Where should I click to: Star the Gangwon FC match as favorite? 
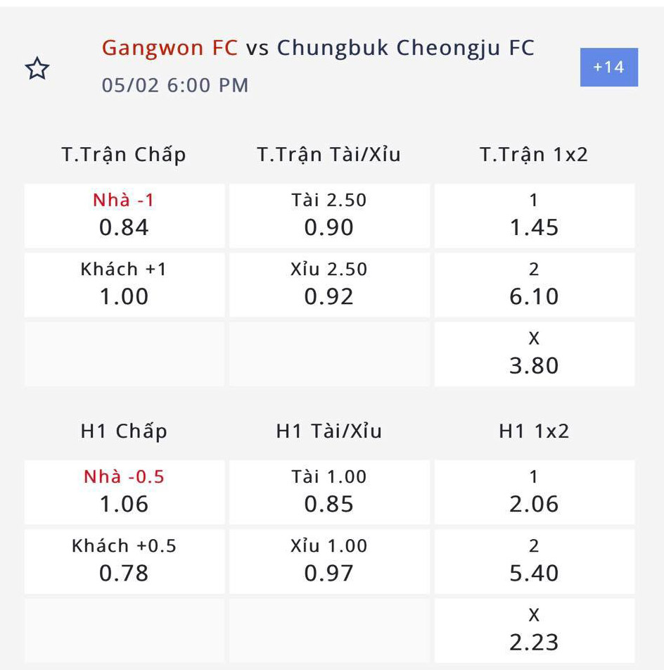[37, 69]
